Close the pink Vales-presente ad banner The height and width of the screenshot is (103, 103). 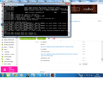coord(16,68)
